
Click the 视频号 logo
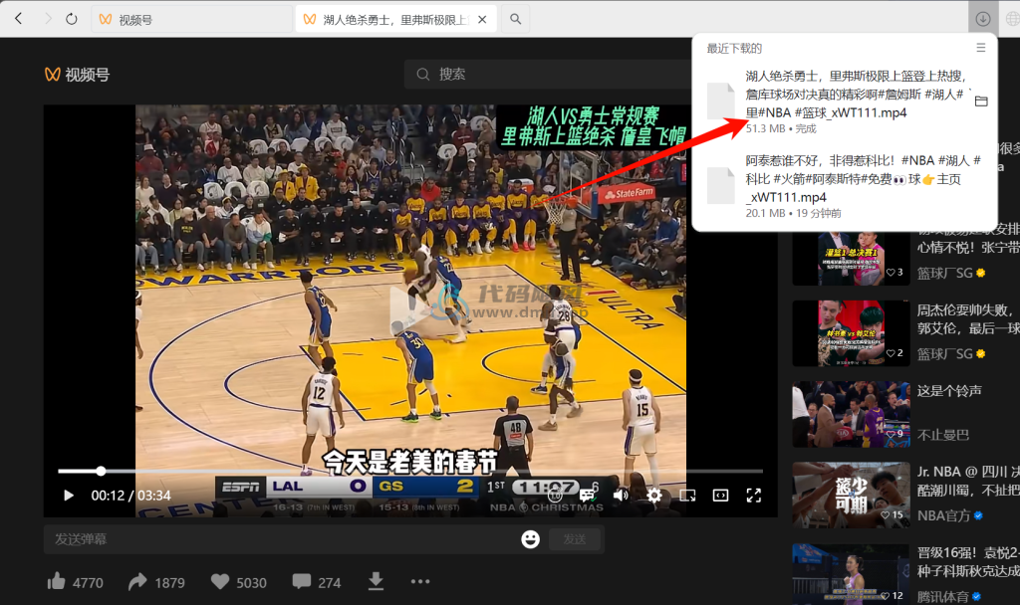click(78, 75)
